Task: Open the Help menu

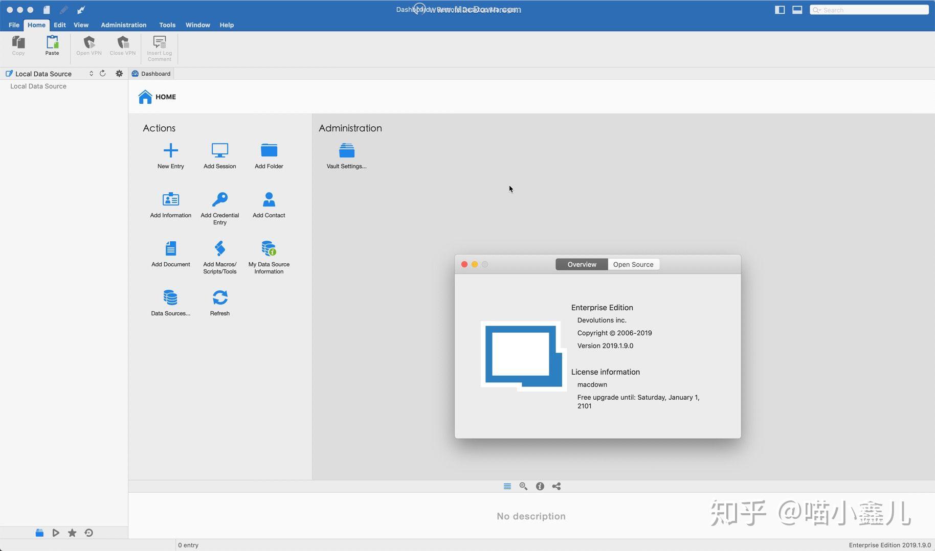Action: (227, 25)
